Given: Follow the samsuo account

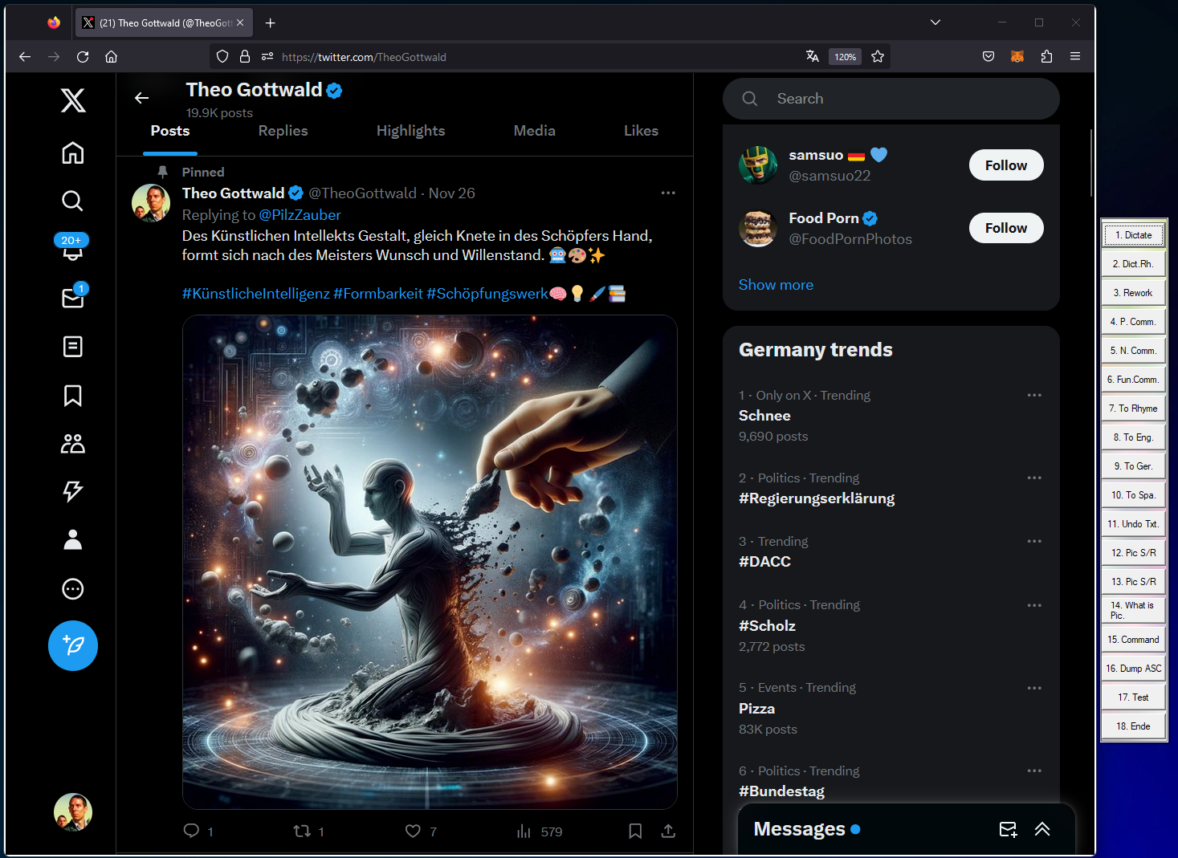Looking at the screenshot, I should tap(1005, 165).
